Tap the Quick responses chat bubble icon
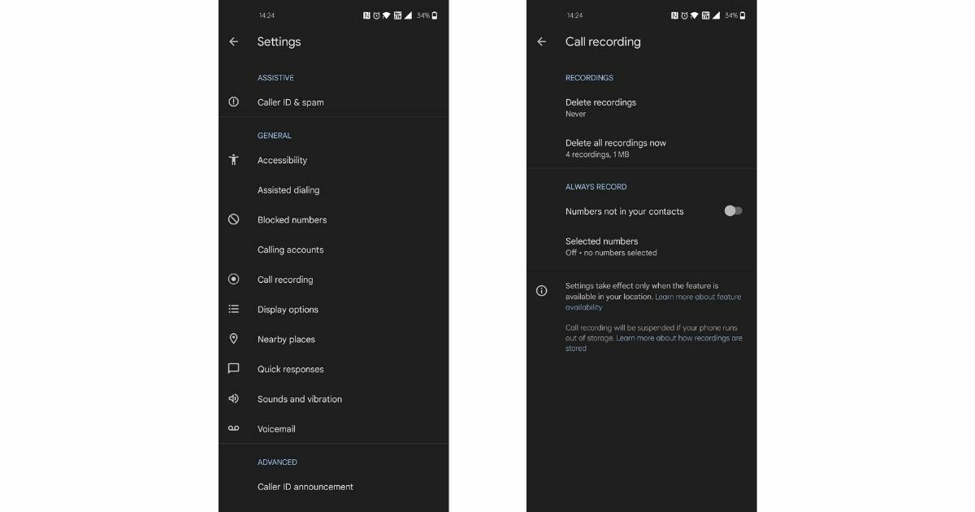Screen dimensions: 975x512 [234, 369]
